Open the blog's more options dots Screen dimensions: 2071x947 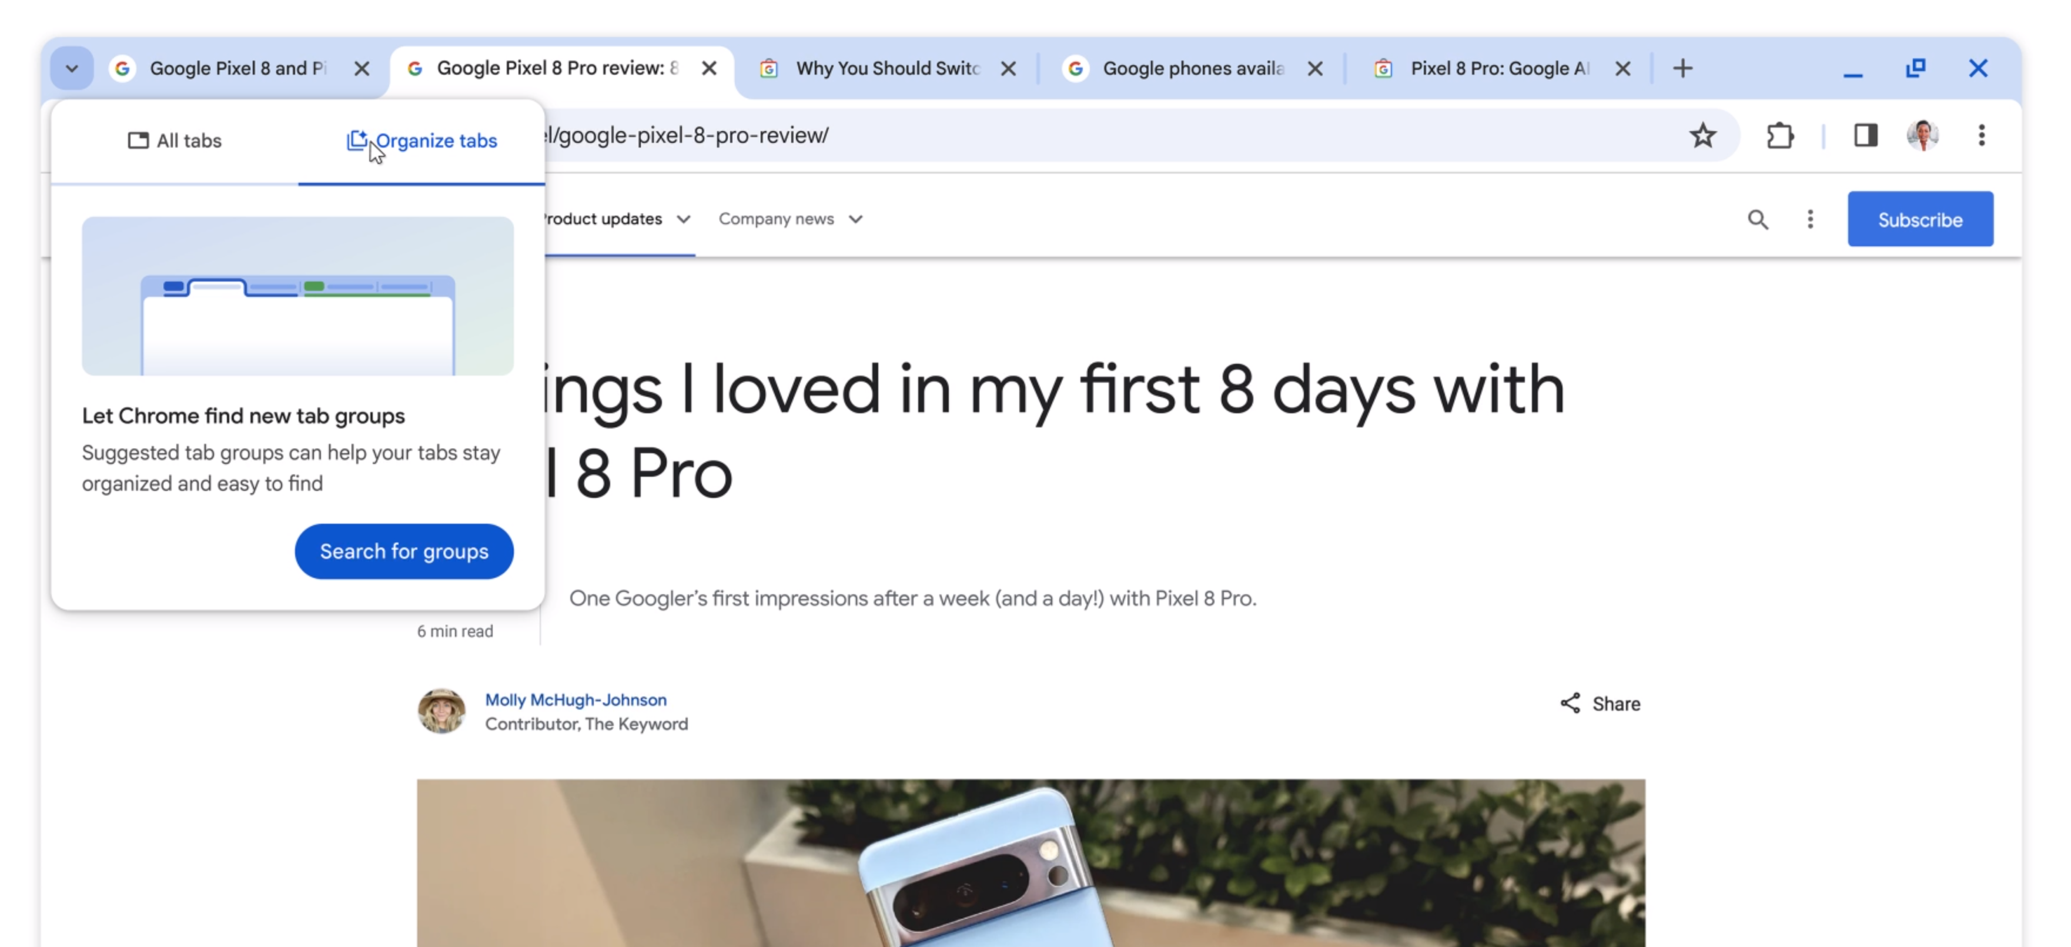click(1810, 219)
